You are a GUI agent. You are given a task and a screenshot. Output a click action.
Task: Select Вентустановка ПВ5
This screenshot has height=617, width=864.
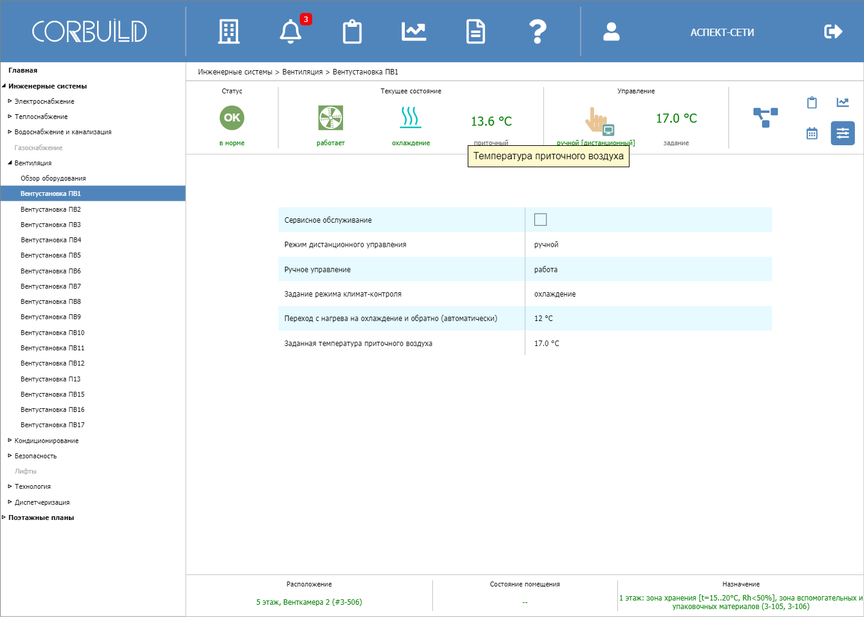[51, 255]
